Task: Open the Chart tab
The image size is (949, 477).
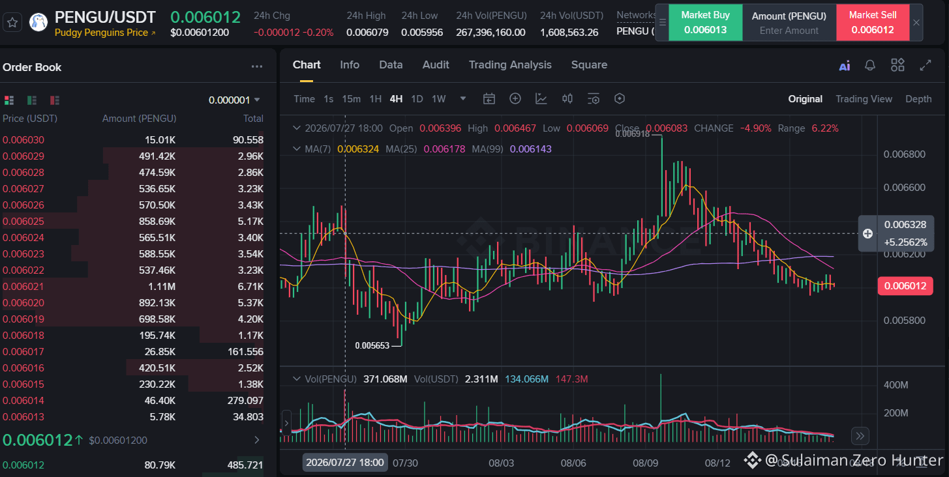Action: point(307,65)
